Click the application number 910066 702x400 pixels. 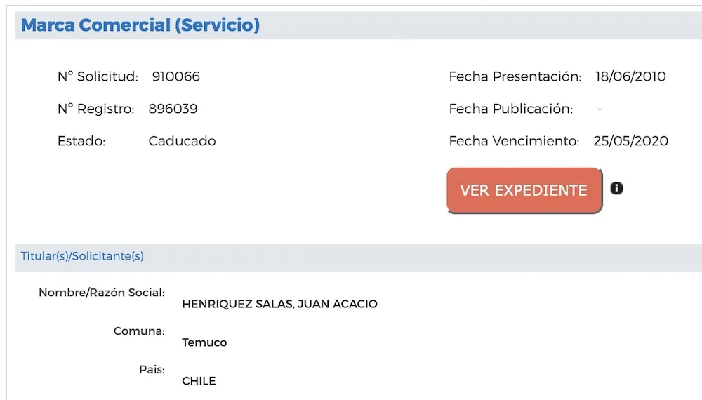click(176, 76)
